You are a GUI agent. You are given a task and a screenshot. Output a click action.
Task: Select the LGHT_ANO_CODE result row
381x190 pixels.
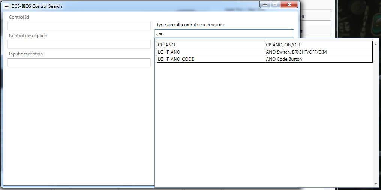[265, 59]
